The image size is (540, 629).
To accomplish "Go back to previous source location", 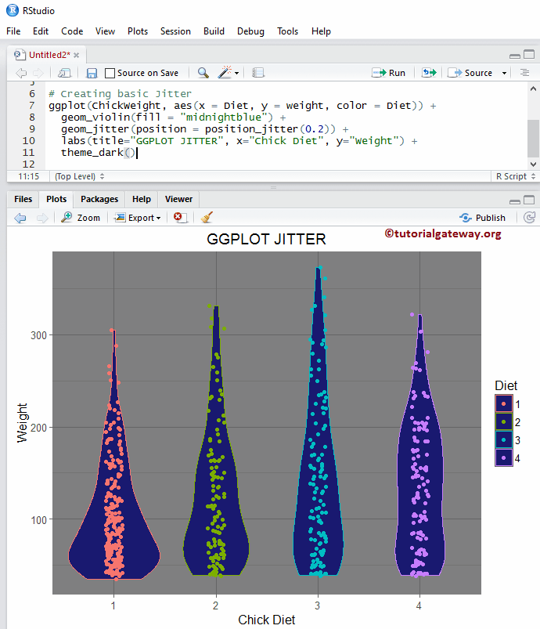I will coord(21,73).
